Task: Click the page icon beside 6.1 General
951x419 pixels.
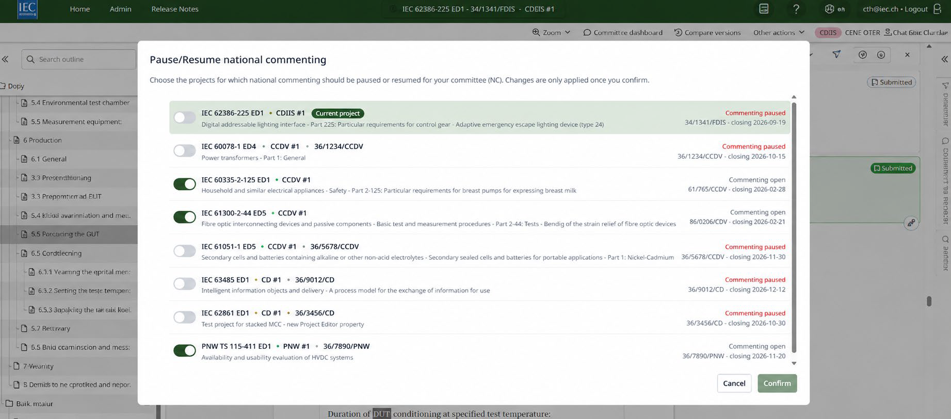Action: pos(24,159)
